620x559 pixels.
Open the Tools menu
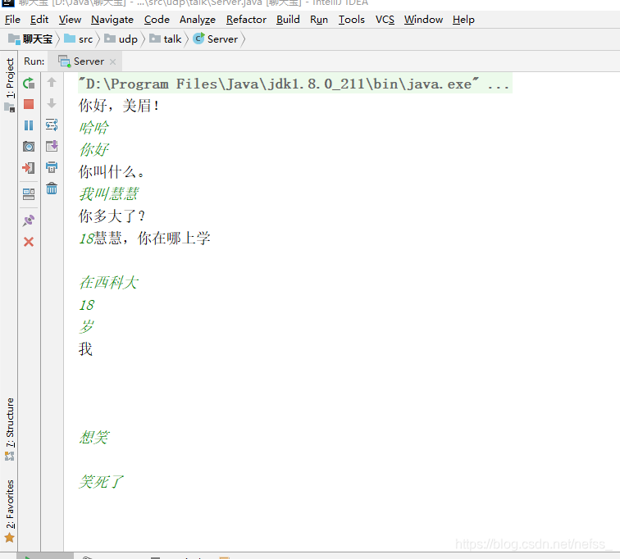pyautogui.click(x=351, y=20)
